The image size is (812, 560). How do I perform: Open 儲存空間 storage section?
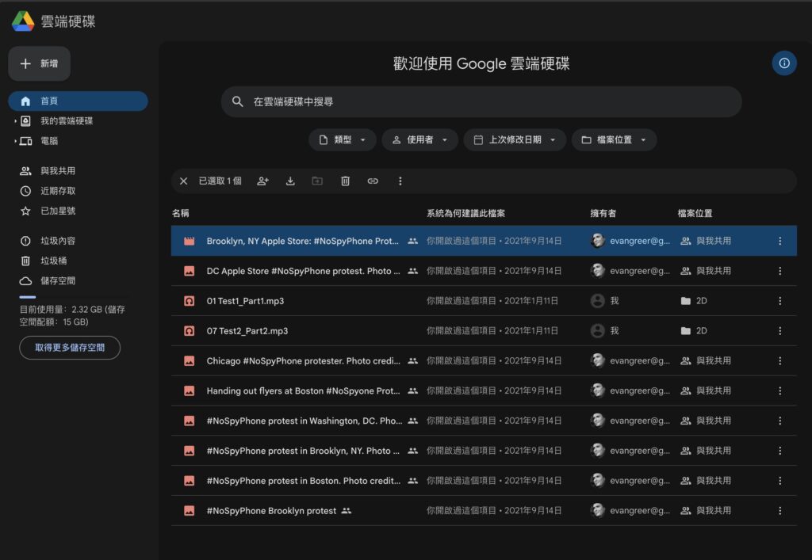coord(57,280)
